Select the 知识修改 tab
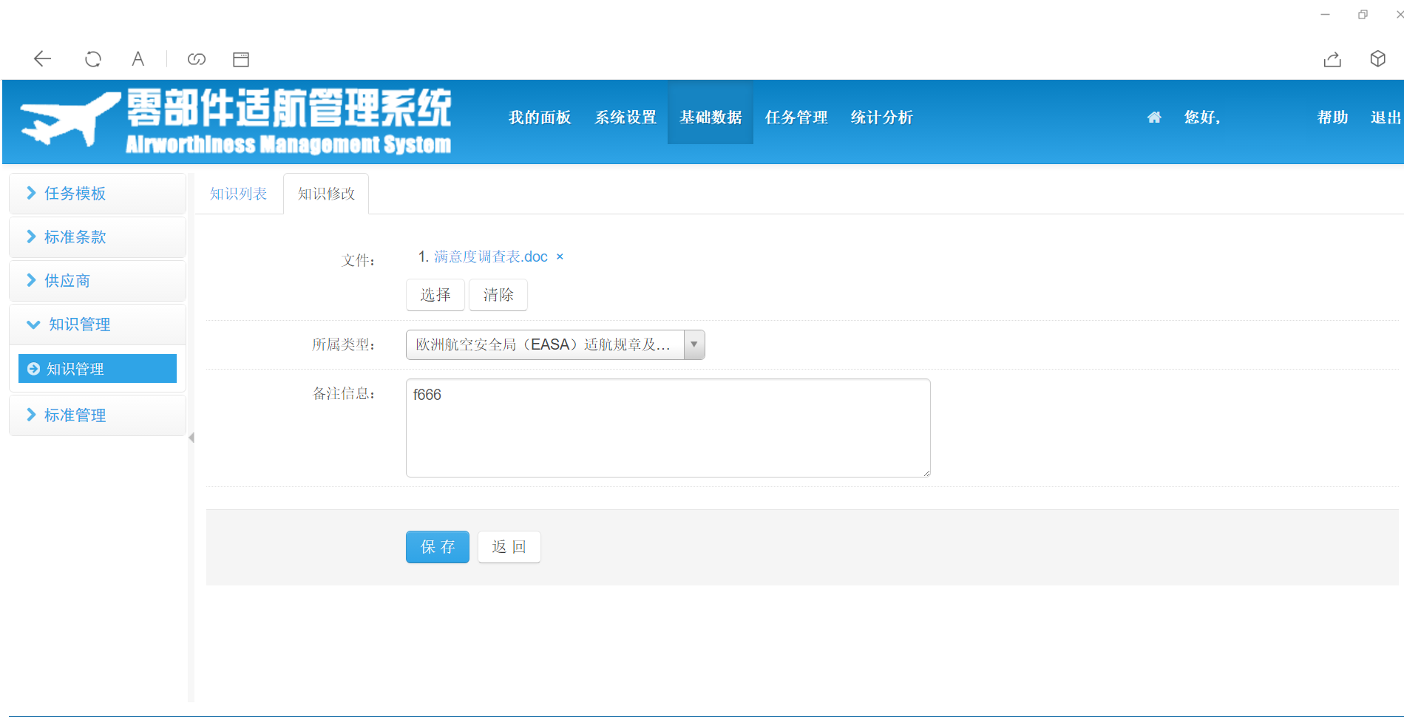The width and height of the screenshot is (1404, 717). pyautogui.click(x=326, y=194)
